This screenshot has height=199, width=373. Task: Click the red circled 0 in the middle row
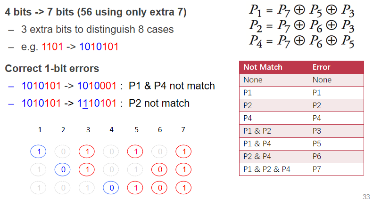pos(158,170)
